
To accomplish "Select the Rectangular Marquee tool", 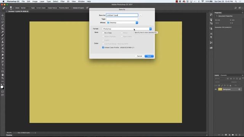I will pyautogui.click(x=3, y=19).
